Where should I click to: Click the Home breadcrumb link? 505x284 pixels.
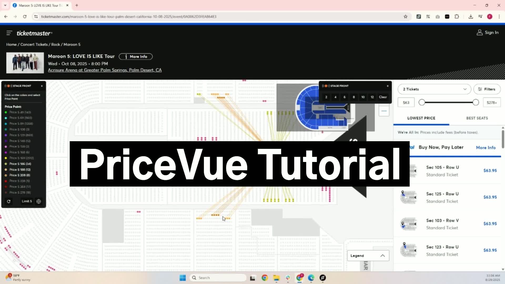tap(11, 44)
